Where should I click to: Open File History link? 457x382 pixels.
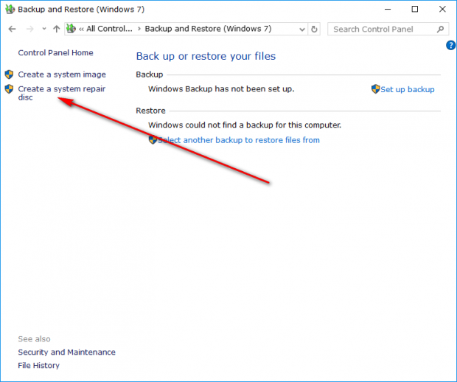(x=39, y=365)
